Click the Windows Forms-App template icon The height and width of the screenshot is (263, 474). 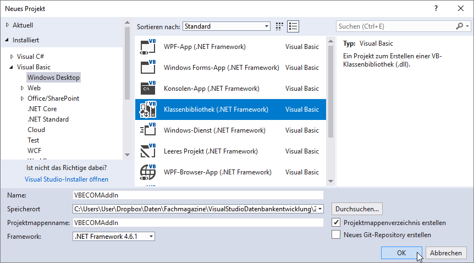(x=148, y=68)
